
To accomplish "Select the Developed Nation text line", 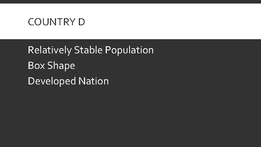I will click(x=68, y=81).
